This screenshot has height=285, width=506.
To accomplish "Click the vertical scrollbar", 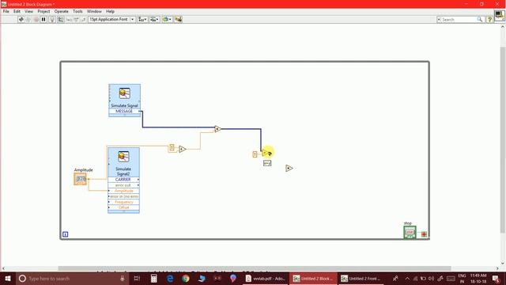I will pyautogui.click(x=503, y=139).
